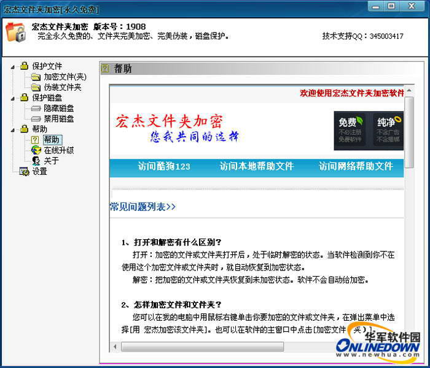Click the help icon in the 帮助 panel header
Image resolution: width=430 pixels, height=368 pixels.
point(105,68)
